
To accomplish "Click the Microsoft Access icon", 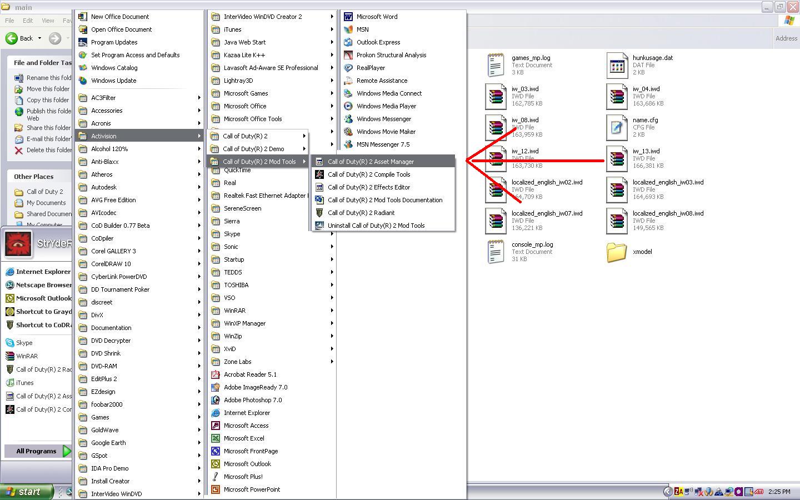I will pos(216,426).
